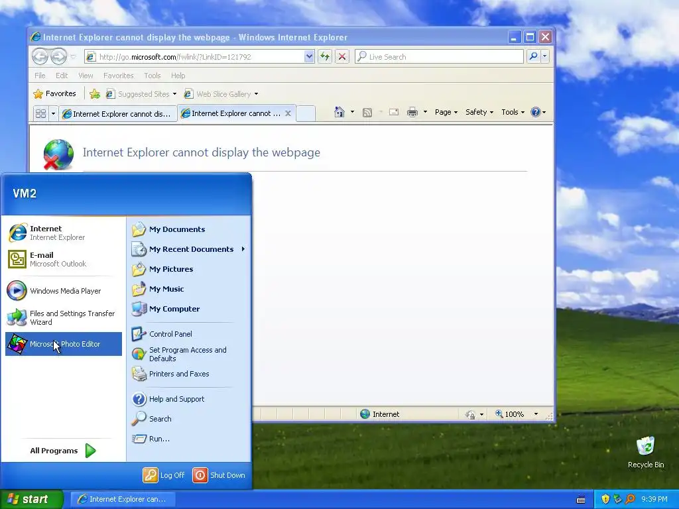Launch Internet Explorer from Start menu

click(x=63, y=233)
